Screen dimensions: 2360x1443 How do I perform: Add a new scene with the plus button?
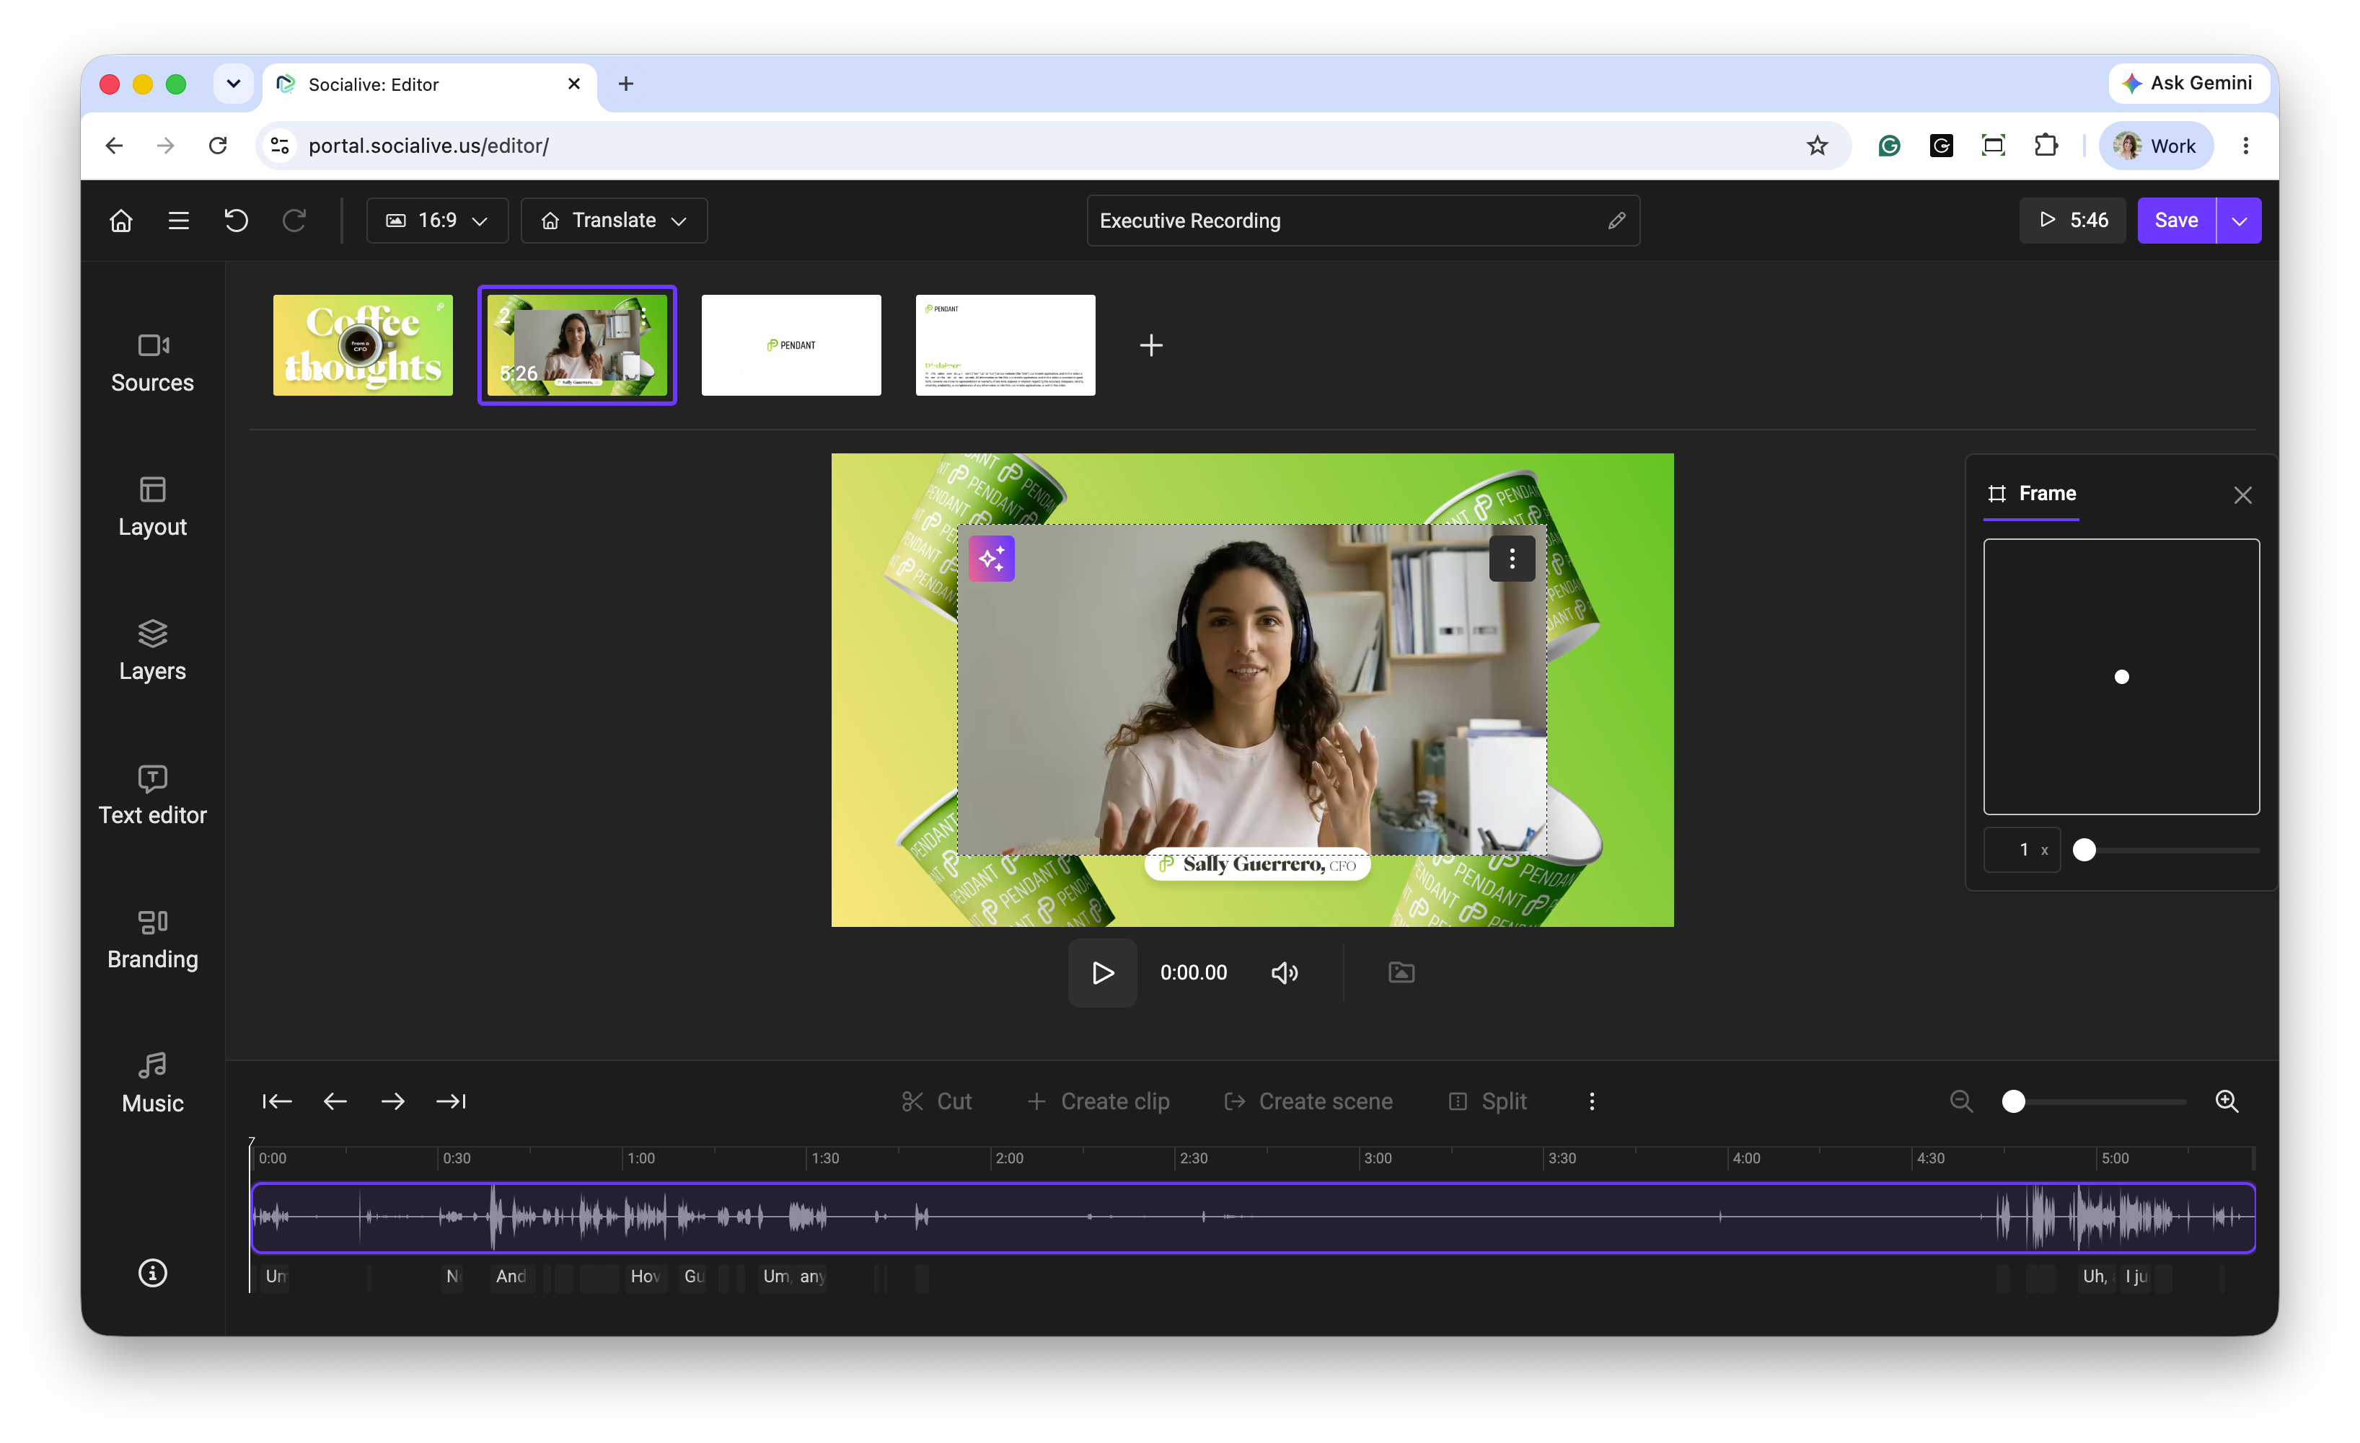pyautogui.click(x=1151, y=345)
